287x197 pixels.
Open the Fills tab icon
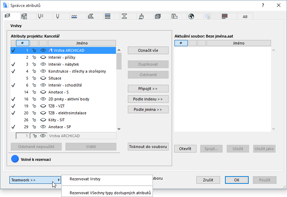click(91, 16)
